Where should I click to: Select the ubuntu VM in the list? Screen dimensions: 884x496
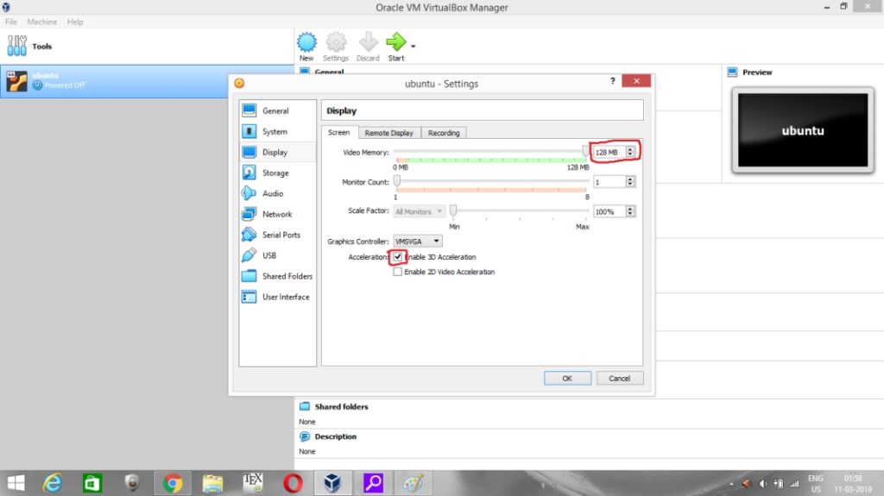[115, 81]
